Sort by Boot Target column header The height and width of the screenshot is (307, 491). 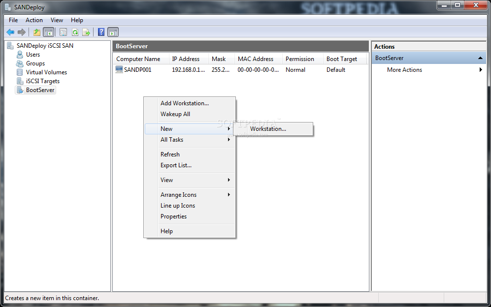click(344, 59)
